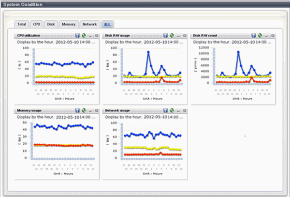Maximize the Disk R/W count panel
The height and width of the screenshot is (197, 290).
point(273,36)
